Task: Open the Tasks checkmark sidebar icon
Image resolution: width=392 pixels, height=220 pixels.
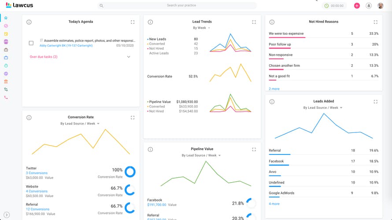Action: click(x=6, y=26)
